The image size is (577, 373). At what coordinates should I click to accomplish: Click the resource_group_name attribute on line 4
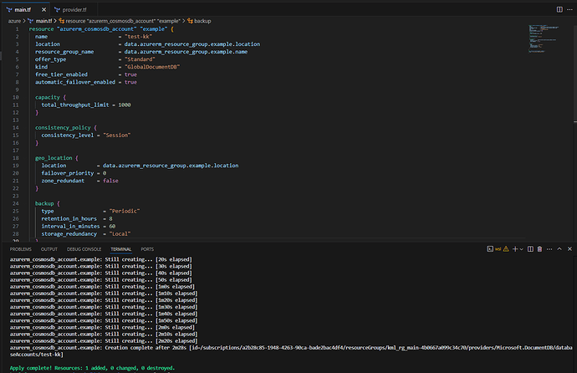tap(64, 52)
